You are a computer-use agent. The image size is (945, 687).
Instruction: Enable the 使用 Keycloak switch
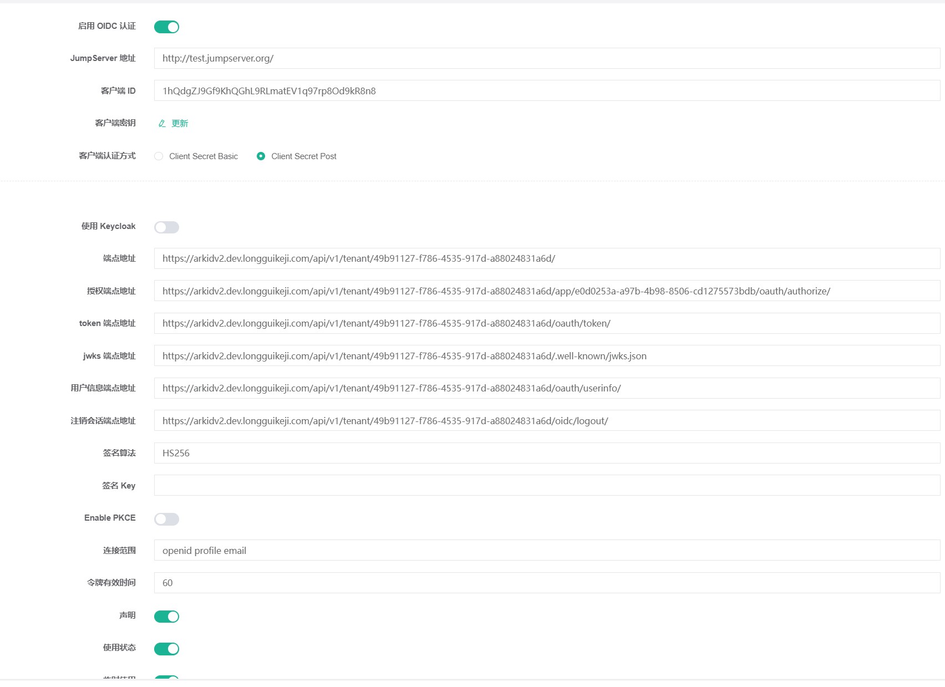(166, 227)
